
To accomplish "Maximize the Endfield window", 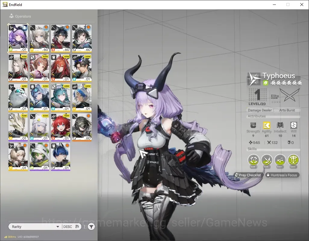I will click(x=288, y=5).
